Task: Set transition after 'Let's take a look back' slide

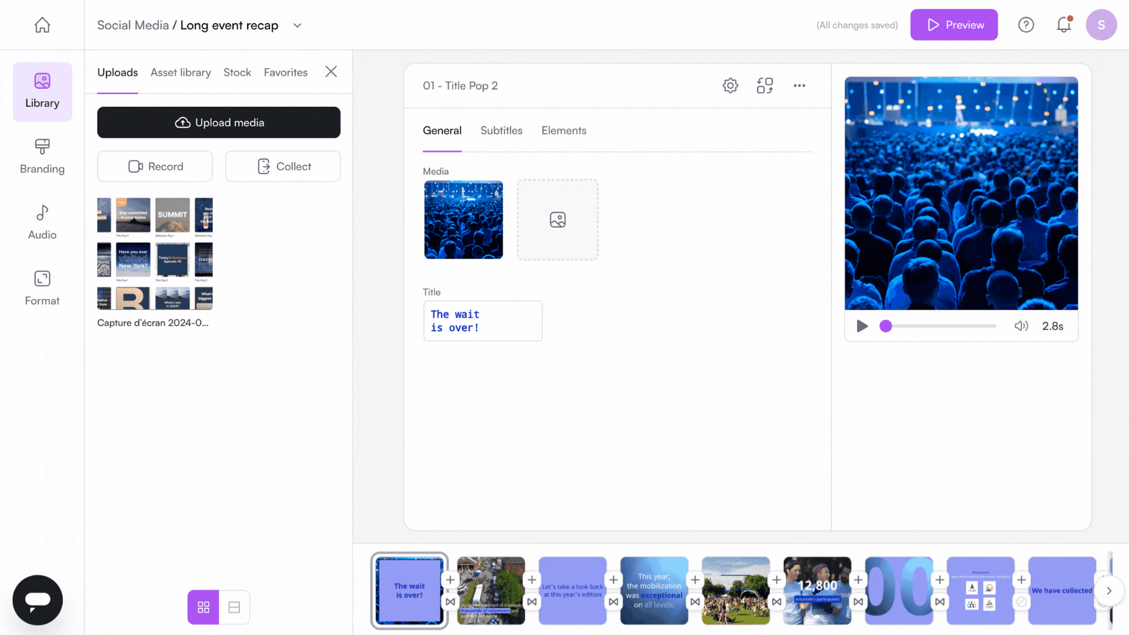Action: [x=613, y=601]
